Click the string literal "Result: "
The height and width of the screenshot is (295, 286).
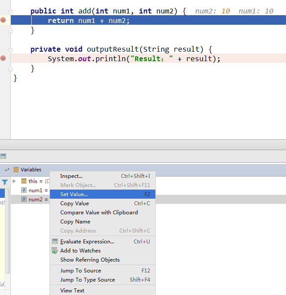[151, 59]
